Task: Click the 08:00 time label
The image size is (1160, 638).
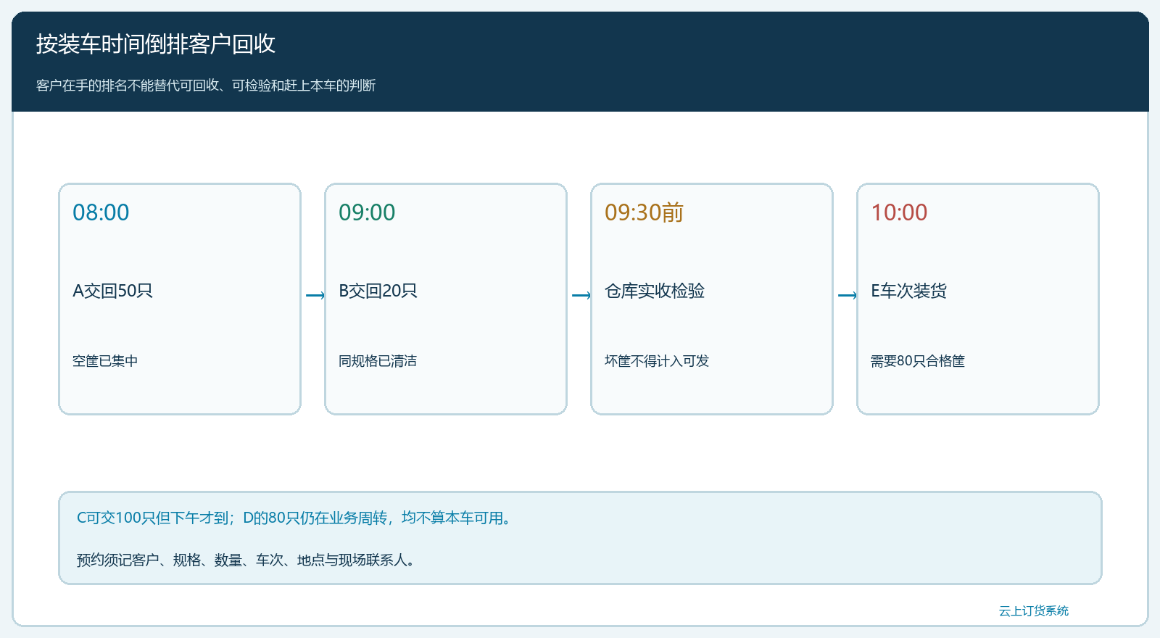Action: [101, 212]
